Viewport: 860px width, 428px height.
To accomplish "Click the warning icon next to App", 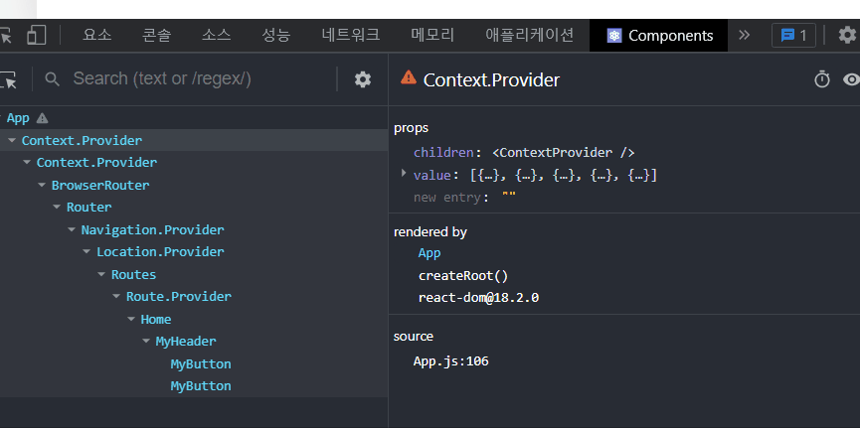I will coord(42,118).
